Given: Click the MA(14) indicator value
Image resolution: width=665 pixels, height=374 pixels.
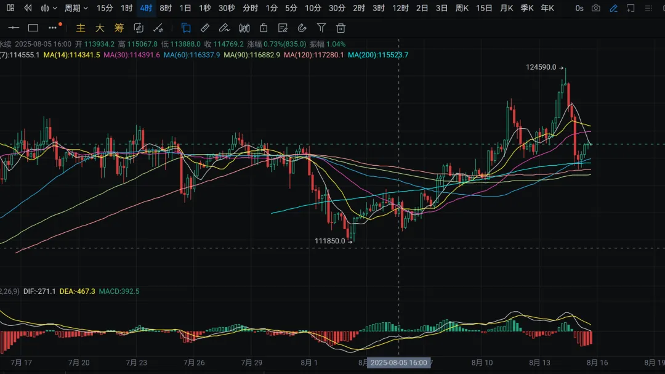Looking at the screenshot, I should pos(71,55).
